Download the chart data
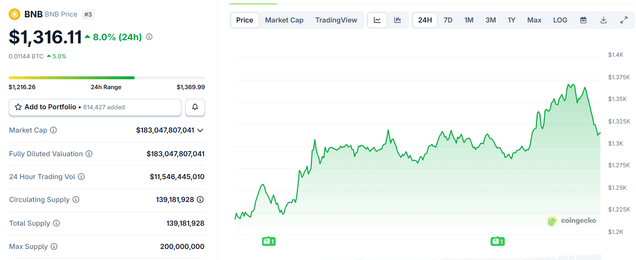The width and height of the screenshot is (636, 260). coord(604,20)
